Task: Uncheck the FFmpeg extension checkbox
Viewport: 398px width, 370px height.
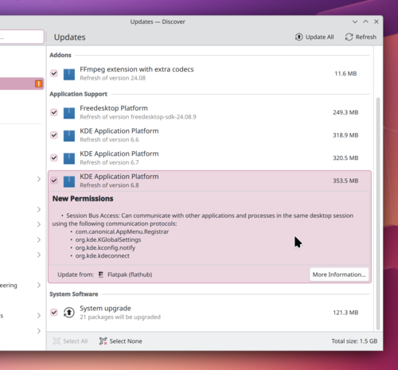Action: pyautogui.click(x=54, y=73)
